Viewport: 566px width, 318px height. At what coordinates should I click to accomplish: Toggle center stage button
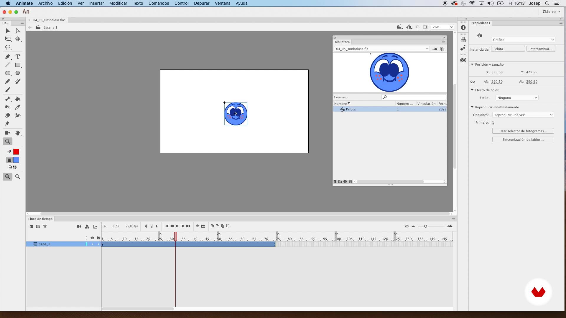[x=418, y=27]
